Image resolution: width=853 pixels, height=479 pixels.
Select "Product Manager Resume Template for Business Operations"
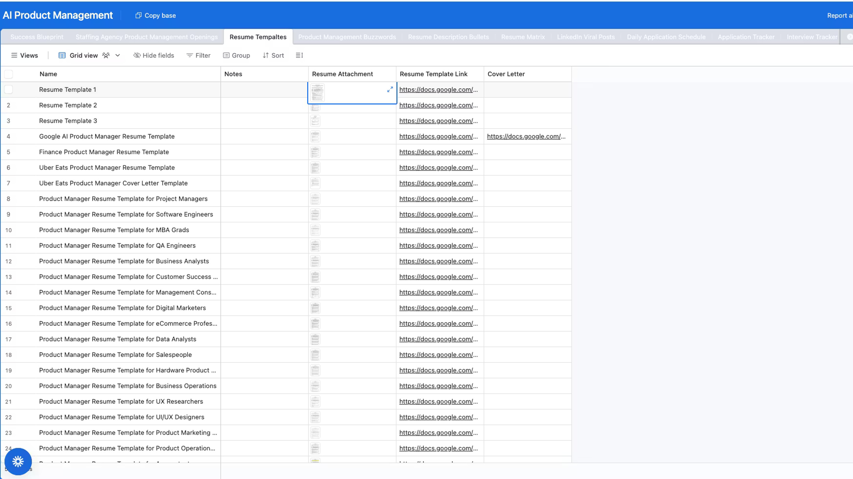tap(128, 386)
